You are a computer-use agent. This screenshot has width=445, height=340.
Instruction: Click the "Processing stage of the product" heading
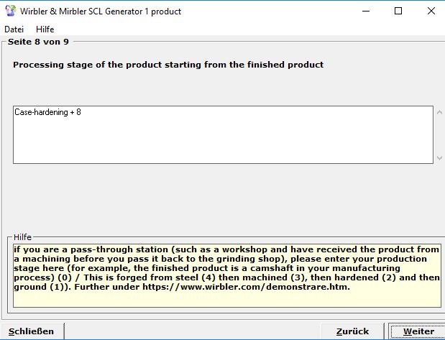pos(168,65)
